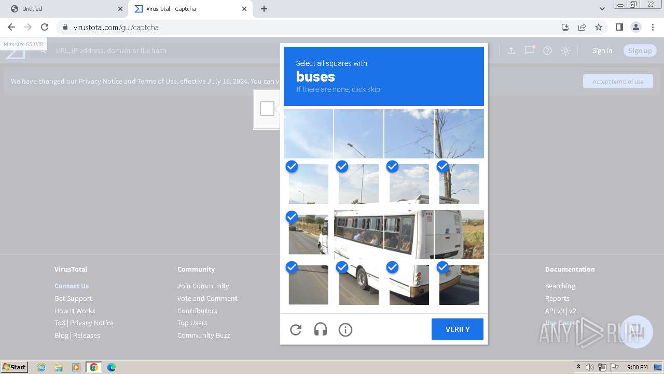The height and width of the screenshot is (374, 664).
Task: Open File Explorer from taskbar
Action: coord(59,367)
